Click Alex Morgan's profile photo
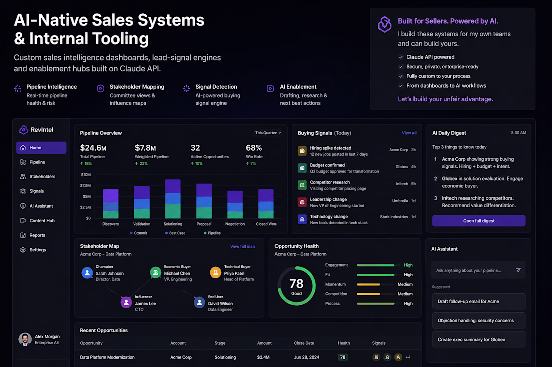552x367 pixels. point(25,339)
